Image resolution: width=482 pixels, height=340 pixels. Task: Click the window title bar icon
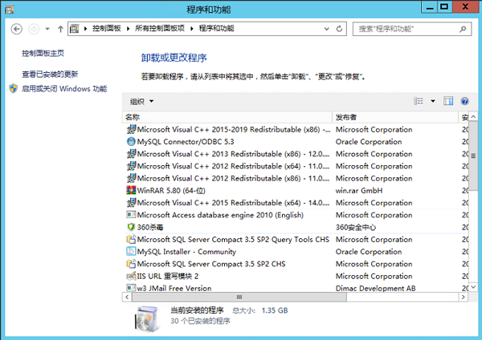(9, 10)
